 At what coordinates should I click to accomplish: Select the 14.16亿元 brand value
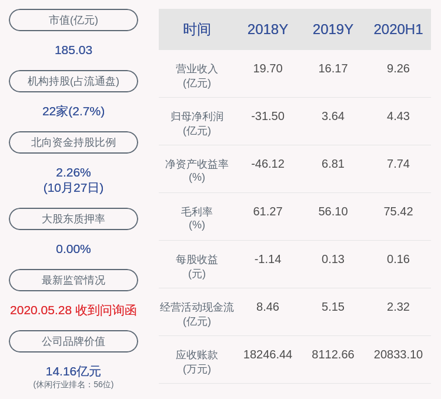tap(73, 371)
